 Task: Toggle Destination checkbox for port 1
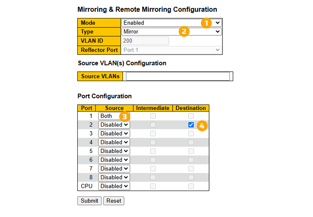click(x=191, y=116)
